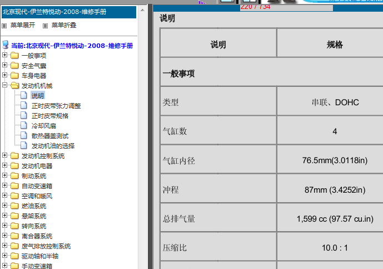
Task: Click 菜单展开 link
Action: pos(23,25)
